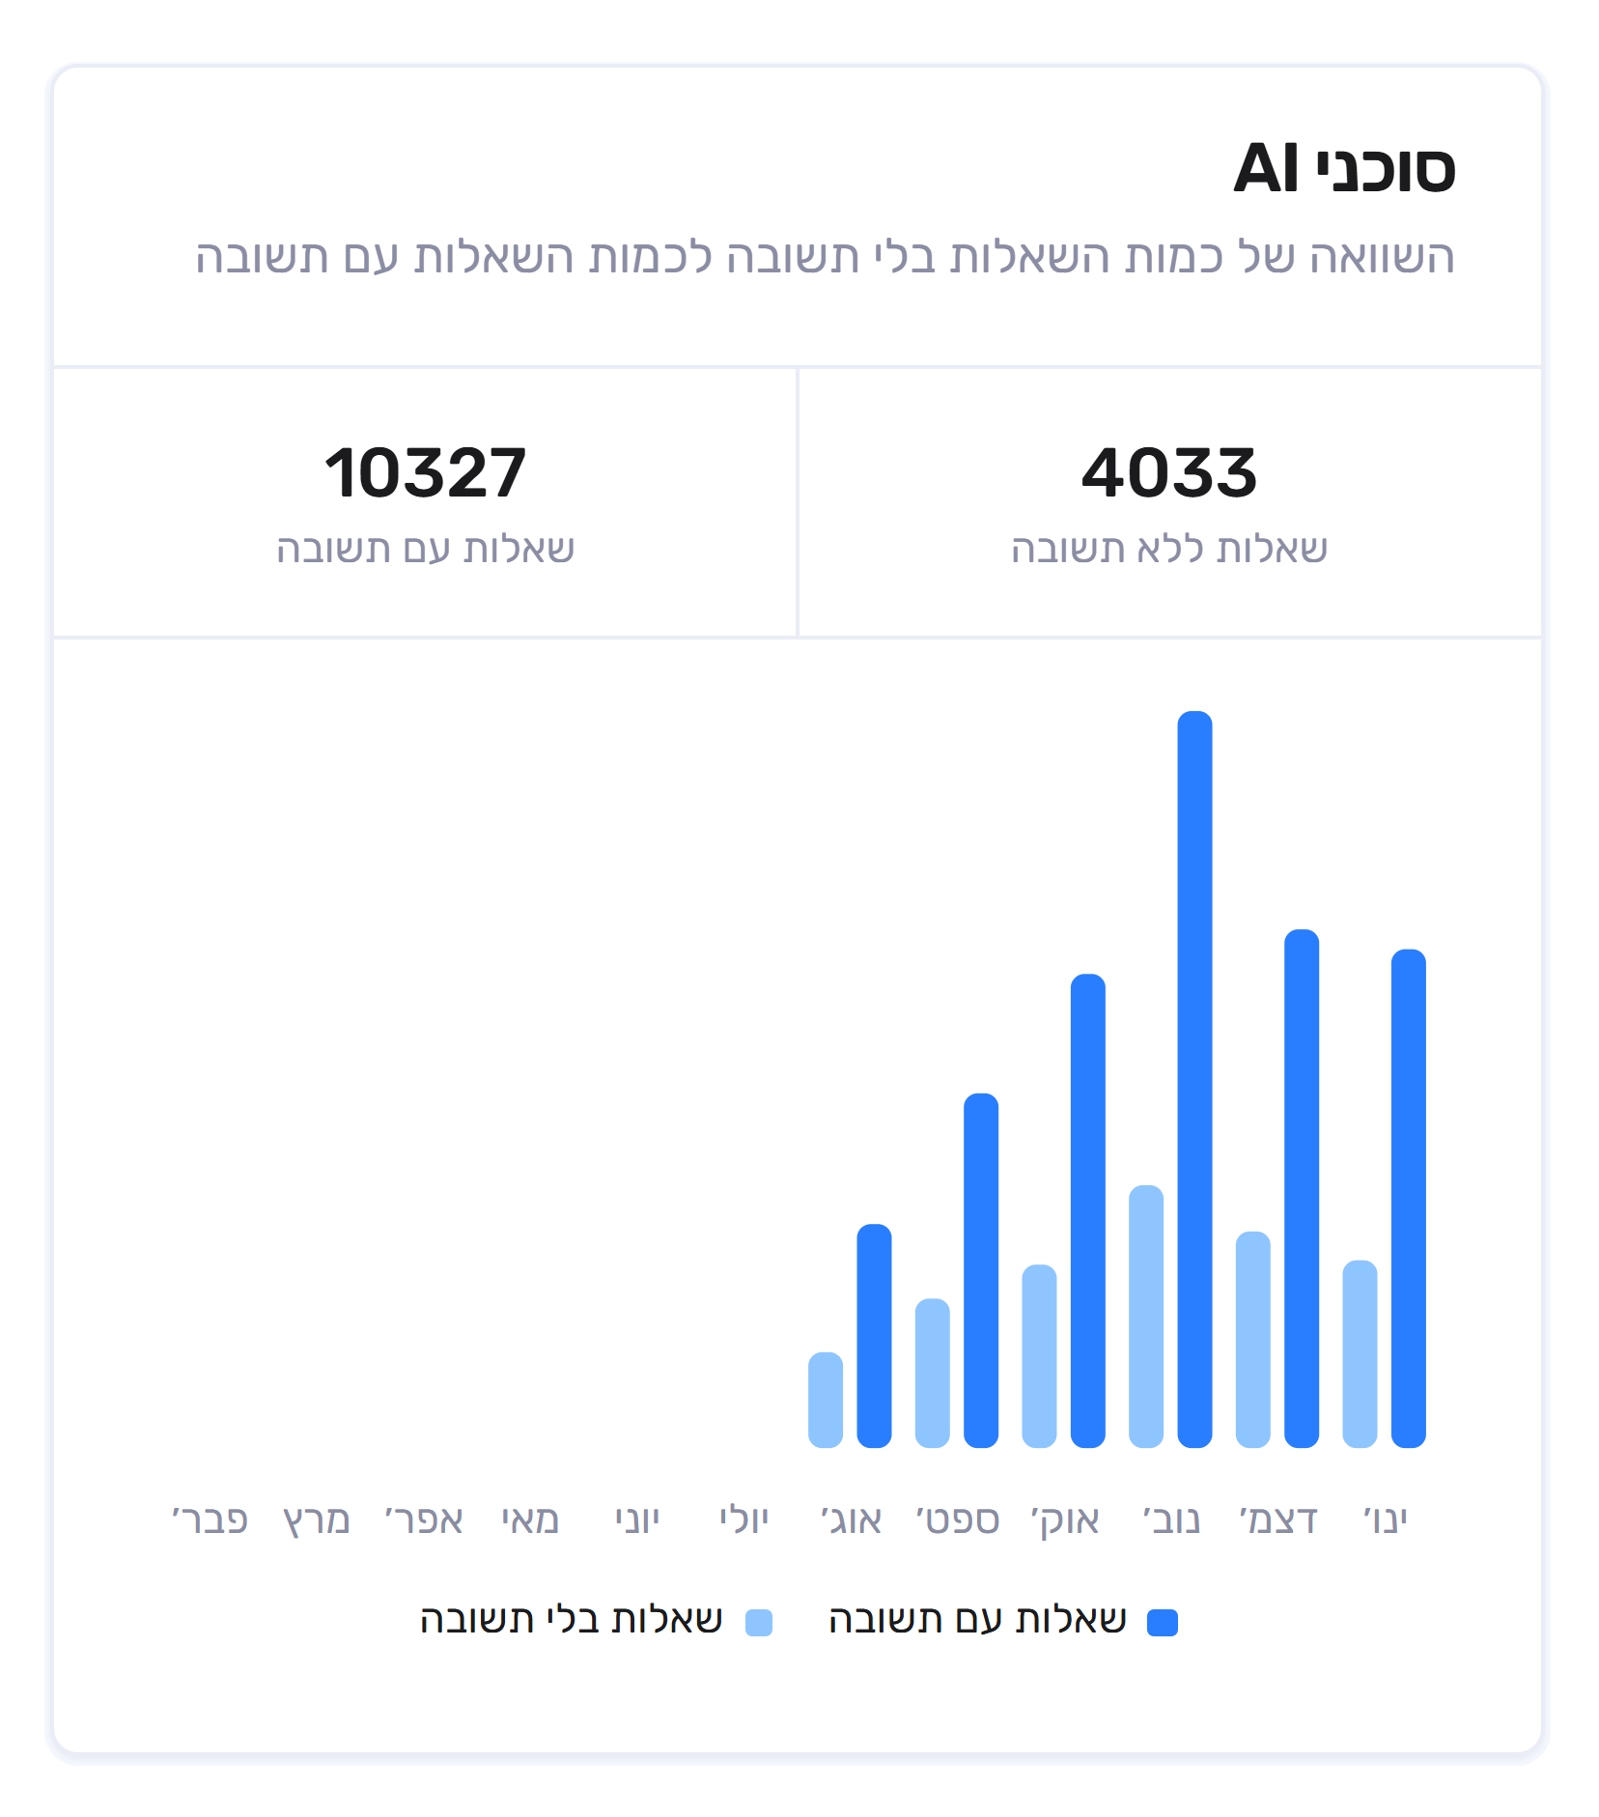This screenshot has height=1817, width=1599.
Task: Select the light blue bar for ספט׳
Action: [x=933, y=1373]
